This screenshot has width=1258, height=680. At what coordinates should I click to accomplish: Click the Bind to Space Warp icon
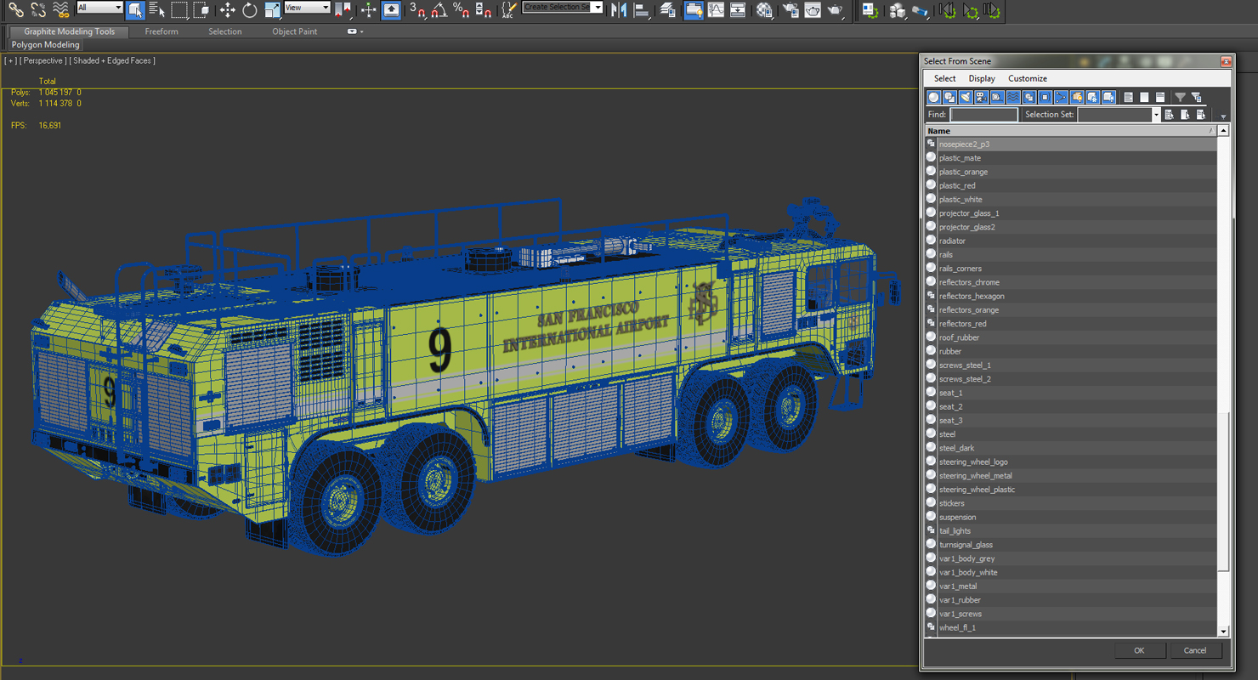[x=60, y=10]
